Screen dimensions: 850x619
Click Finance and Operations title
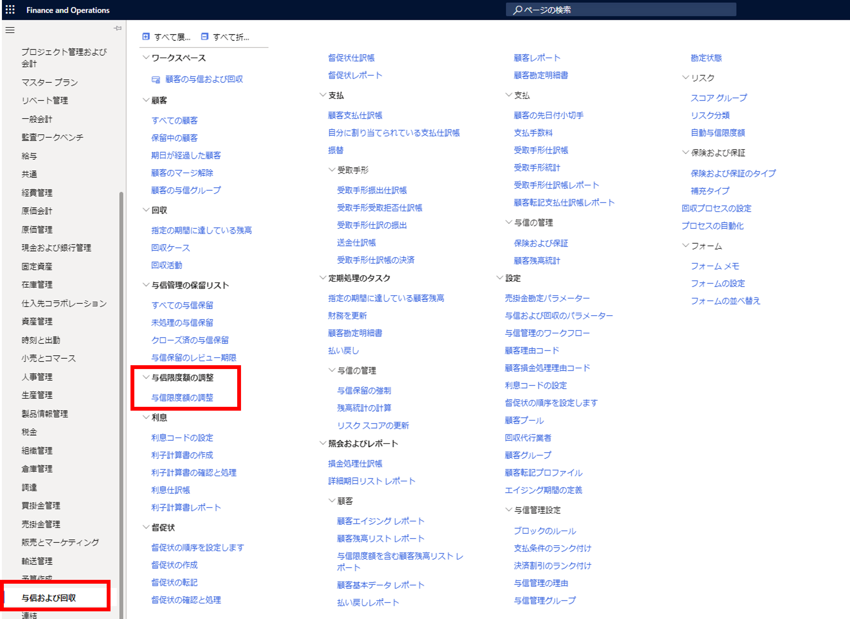click(68, 10)
